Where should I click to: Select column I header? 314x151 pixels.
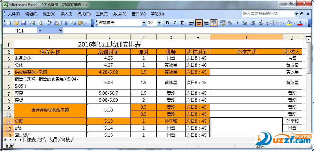[246, 37]
